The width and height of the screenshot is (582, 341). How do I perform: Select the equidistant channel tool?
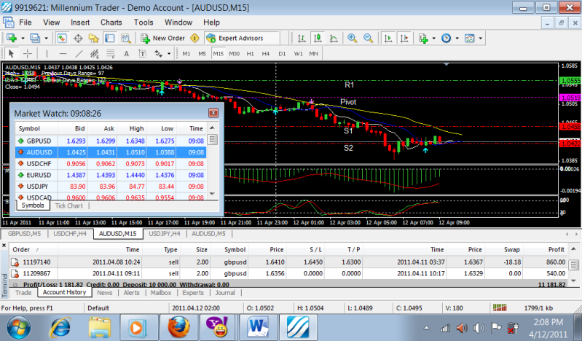click(95, 54)
